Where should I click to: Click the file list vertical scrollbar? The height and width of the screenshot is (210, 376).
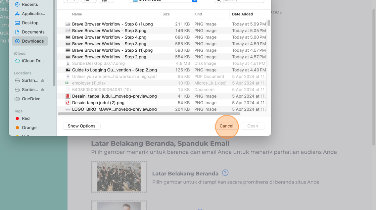coord(269,23)
